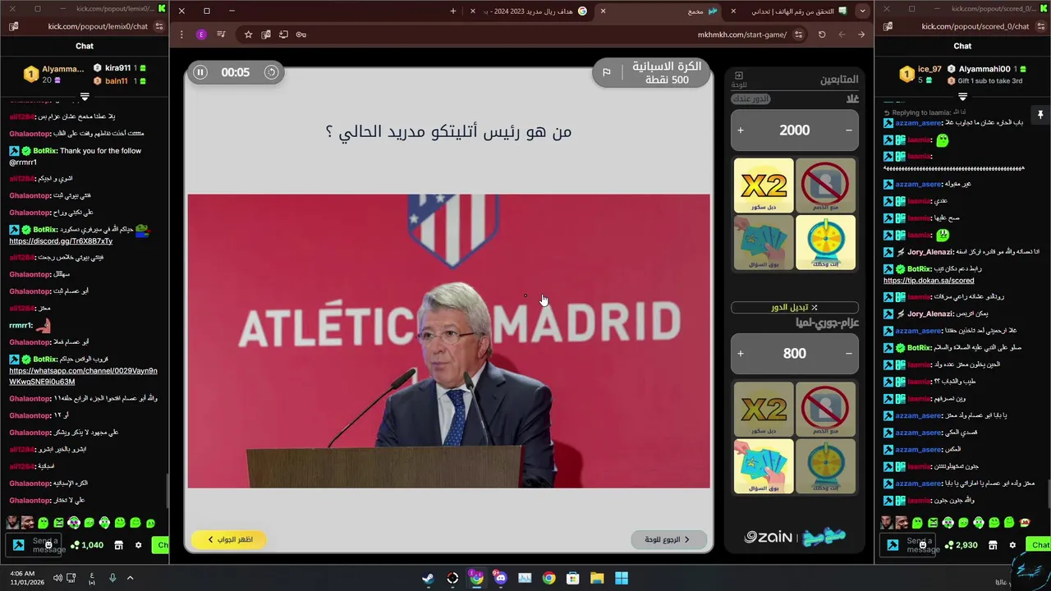Screen dimensions: 1051x591
Task: View the 2,930 channel points in right chat
Action: coord(962,545)
